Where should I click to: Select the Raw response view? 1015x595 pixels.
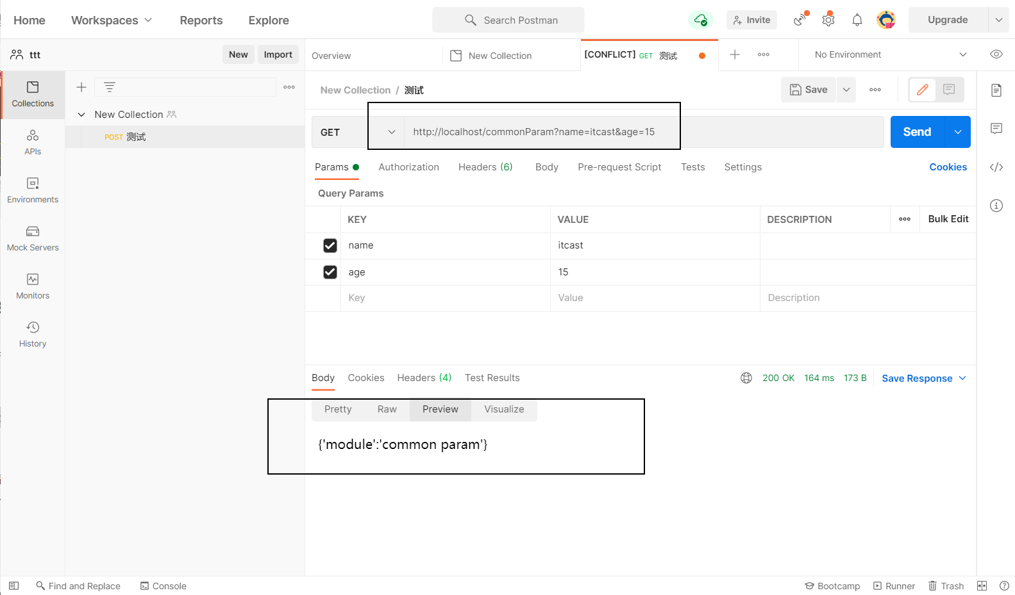387,409
